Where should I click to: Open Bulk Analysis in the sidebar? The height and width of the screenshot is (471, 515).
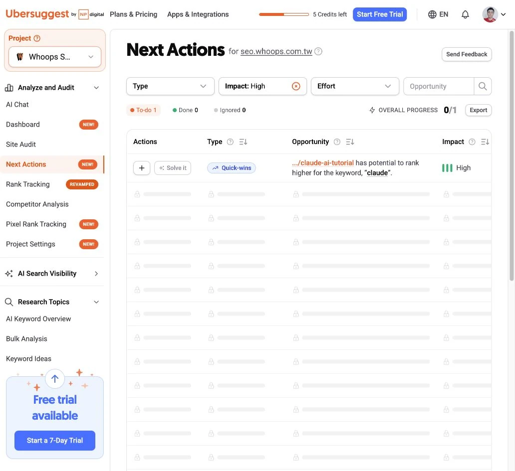coord(26,339)
